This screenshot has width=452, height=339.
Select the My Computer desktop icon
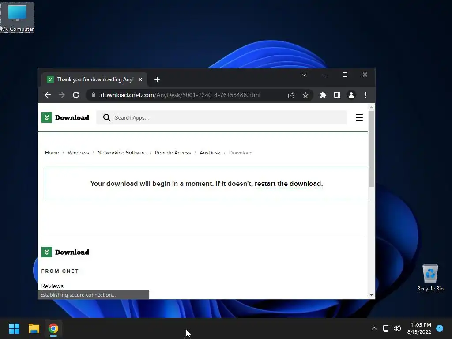pos(17,18)
